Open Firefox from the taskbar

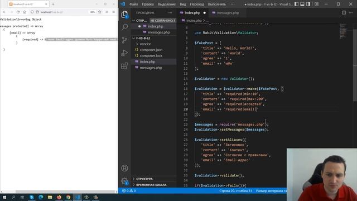click(59, 197)
